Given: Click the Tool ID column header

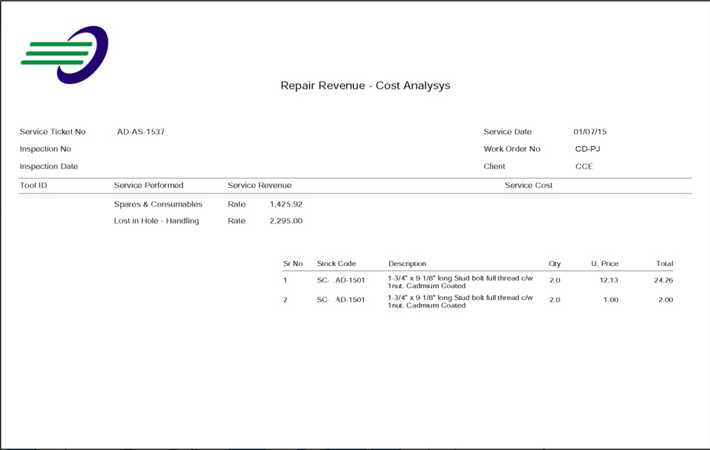Looking at the screenshot, I should coord(33,185).
